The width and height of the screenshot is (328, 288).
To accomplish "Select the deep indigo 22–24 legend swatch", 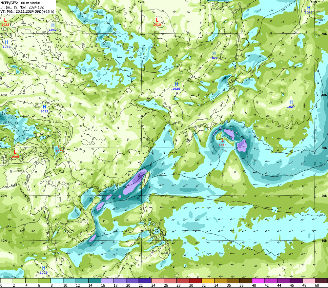I will click(x=145, y=280).
